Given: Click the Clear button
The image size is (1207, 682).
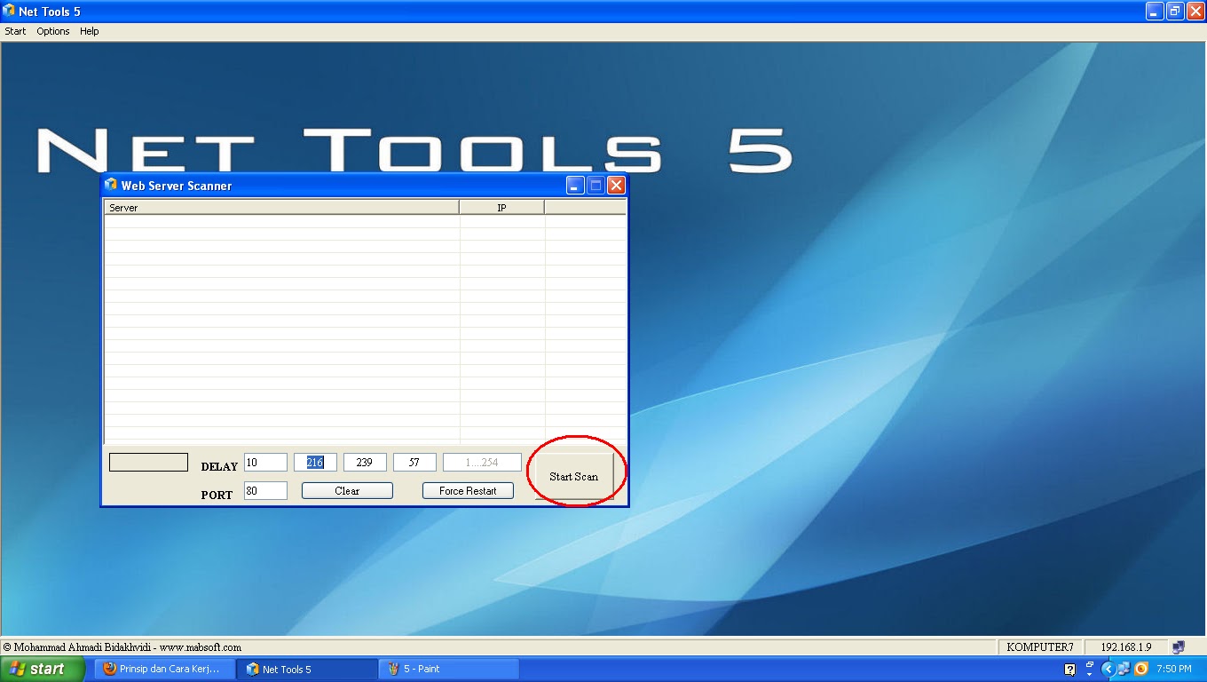Looking at the screenshot, I should pos(346,490).
